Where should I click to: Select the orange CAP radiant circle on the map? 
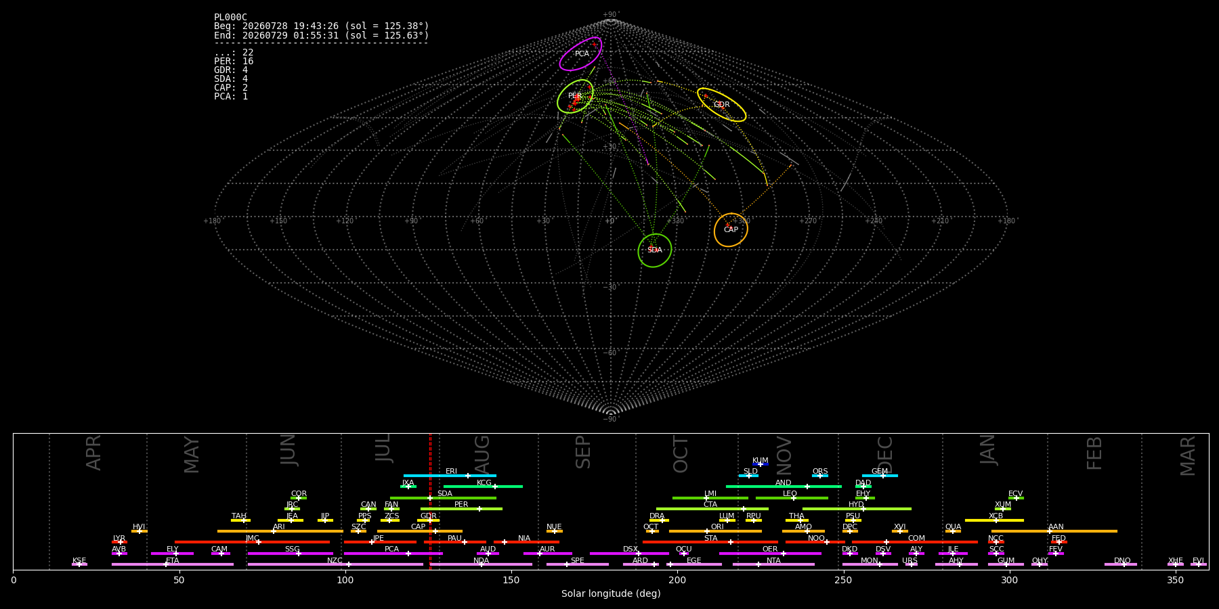[x=731, y=229]
